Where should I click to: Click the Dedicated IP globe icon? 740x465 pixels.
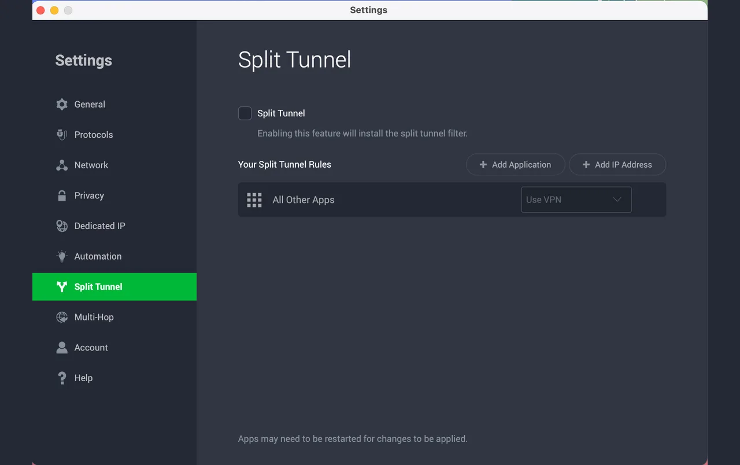click(62, 226)
